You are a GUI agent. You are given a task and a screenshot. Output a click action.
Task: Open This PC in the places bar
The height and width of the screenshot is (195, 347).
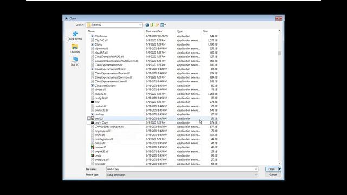coord(75,61)
